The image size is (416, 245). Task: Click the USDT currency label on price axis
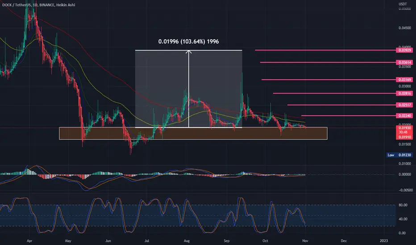pyautogui.click(x=403, y=4)
